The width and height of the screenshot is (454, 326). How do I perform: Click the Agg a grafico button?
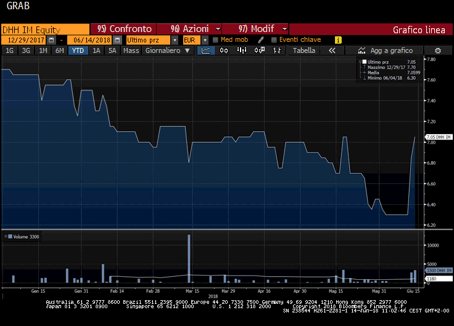coord(387,50)
